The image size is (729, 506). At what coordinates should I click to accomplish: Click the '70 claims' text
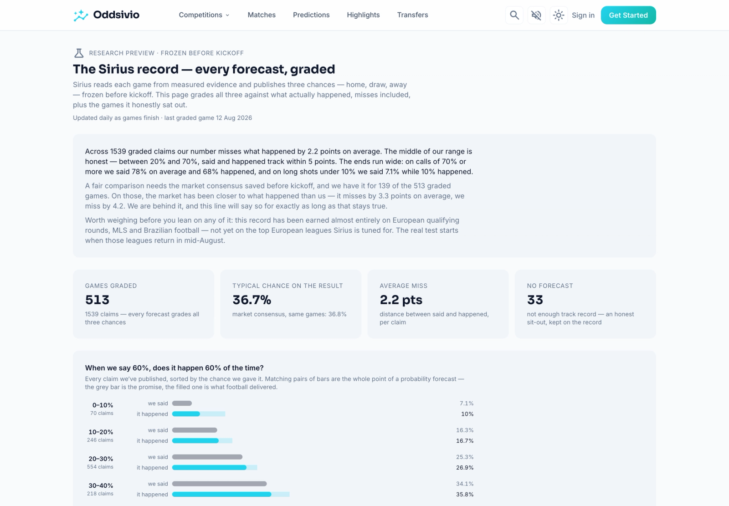click(102, 413)
